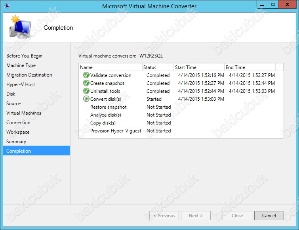299x230 pixels.
Task: Click start time of Create snapshot row
Action: pos(201,83)
